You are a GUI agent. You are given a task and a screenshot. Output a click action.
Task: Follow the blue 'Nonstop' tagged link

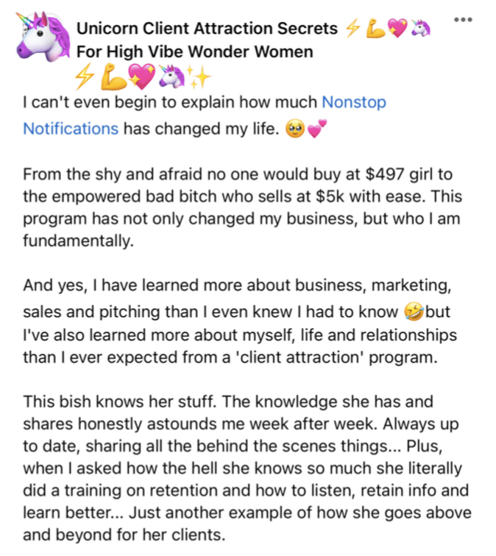click(354, 102)
